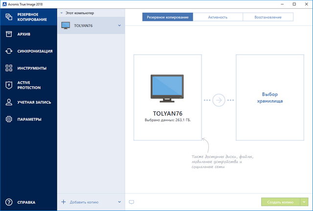Open the Tools grid icon
313x211 pixels.
(x=9, y=68)
